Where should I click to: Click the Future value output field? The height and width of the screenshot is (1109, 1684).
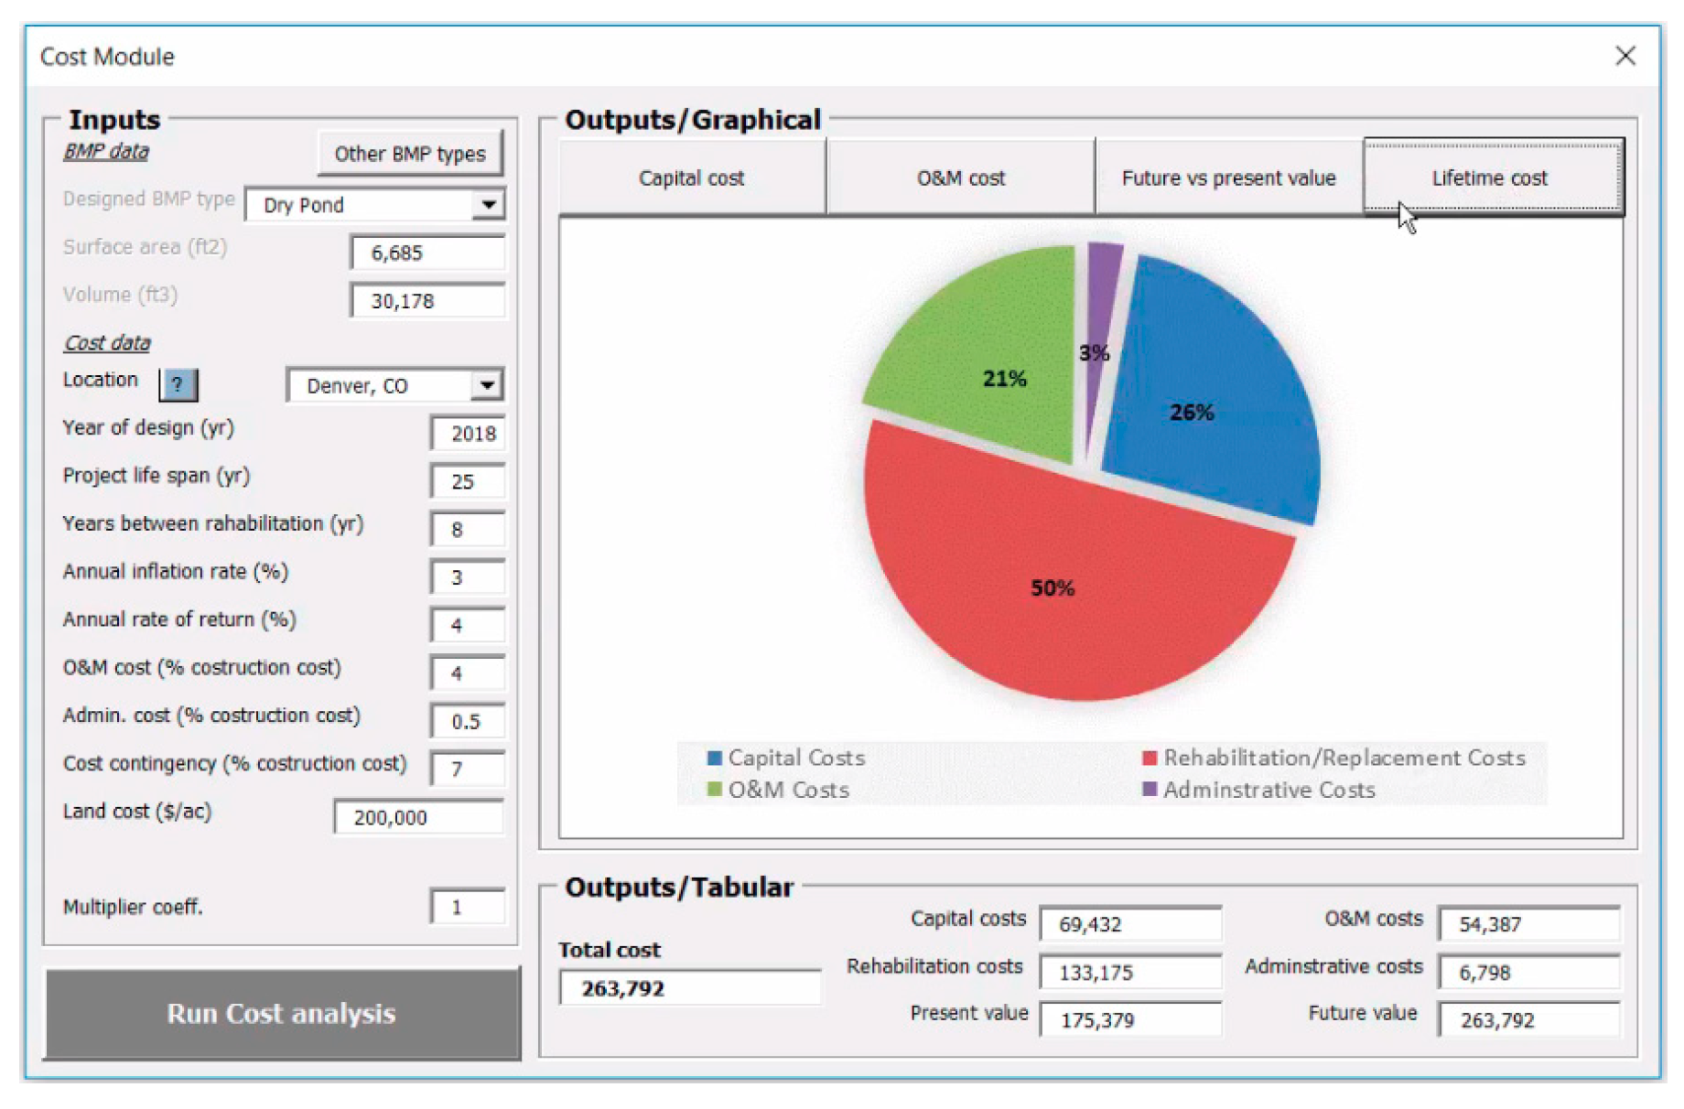click(1529, 1020)
